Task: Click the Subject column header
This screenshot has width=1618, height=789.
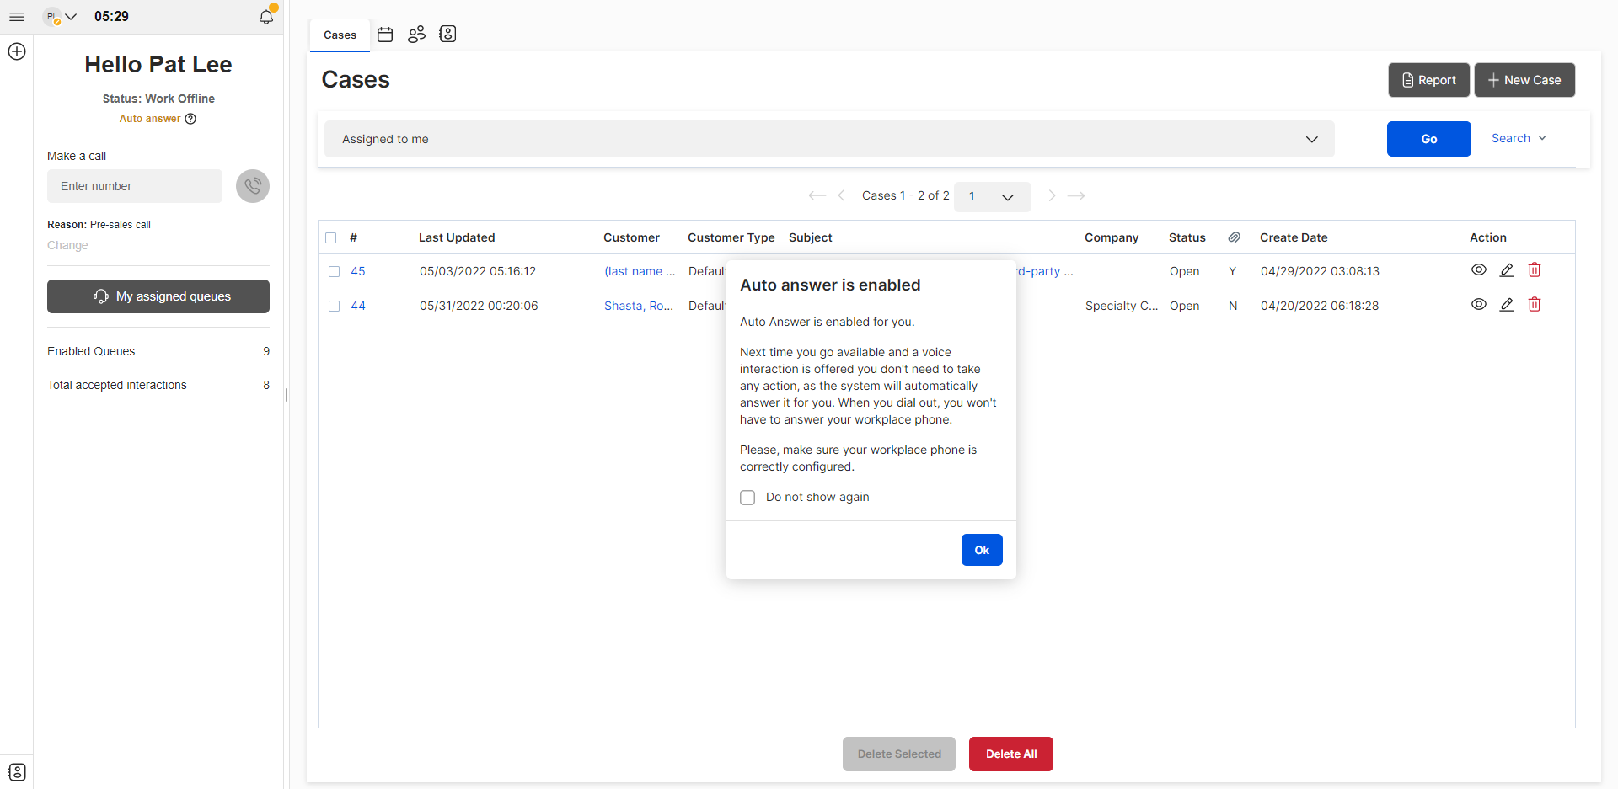Action: coord(810,237)
